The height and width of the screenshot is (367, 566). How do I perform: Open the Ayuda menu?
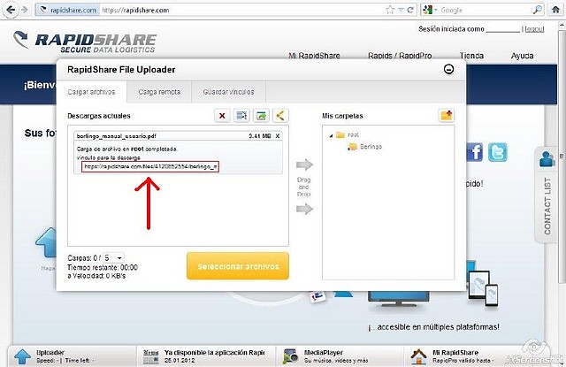pos(522,56)
